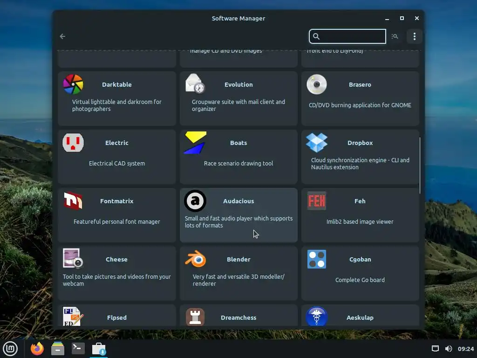Click the 09:24 clock in taskbar
This screenshot has height=358, width=477.
pos(466,349)
